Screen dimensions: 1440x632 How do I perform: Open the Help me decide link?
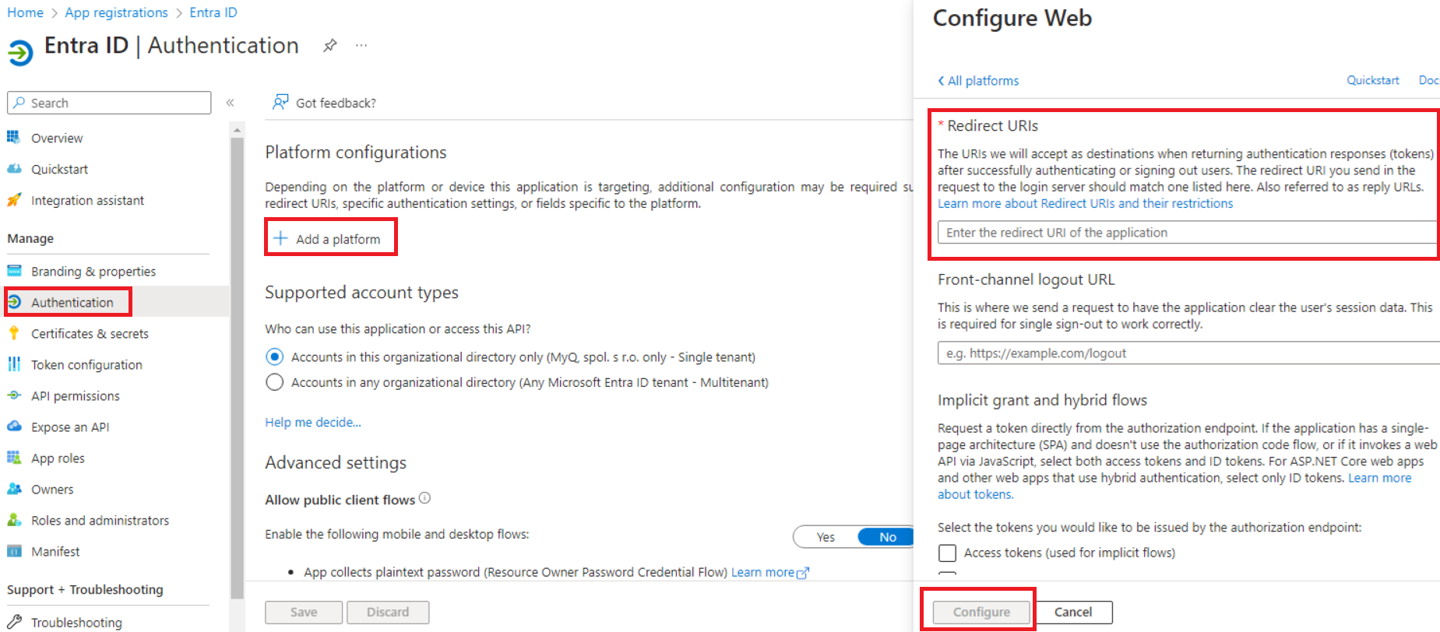pyautogui.click(x=312, y=422)
